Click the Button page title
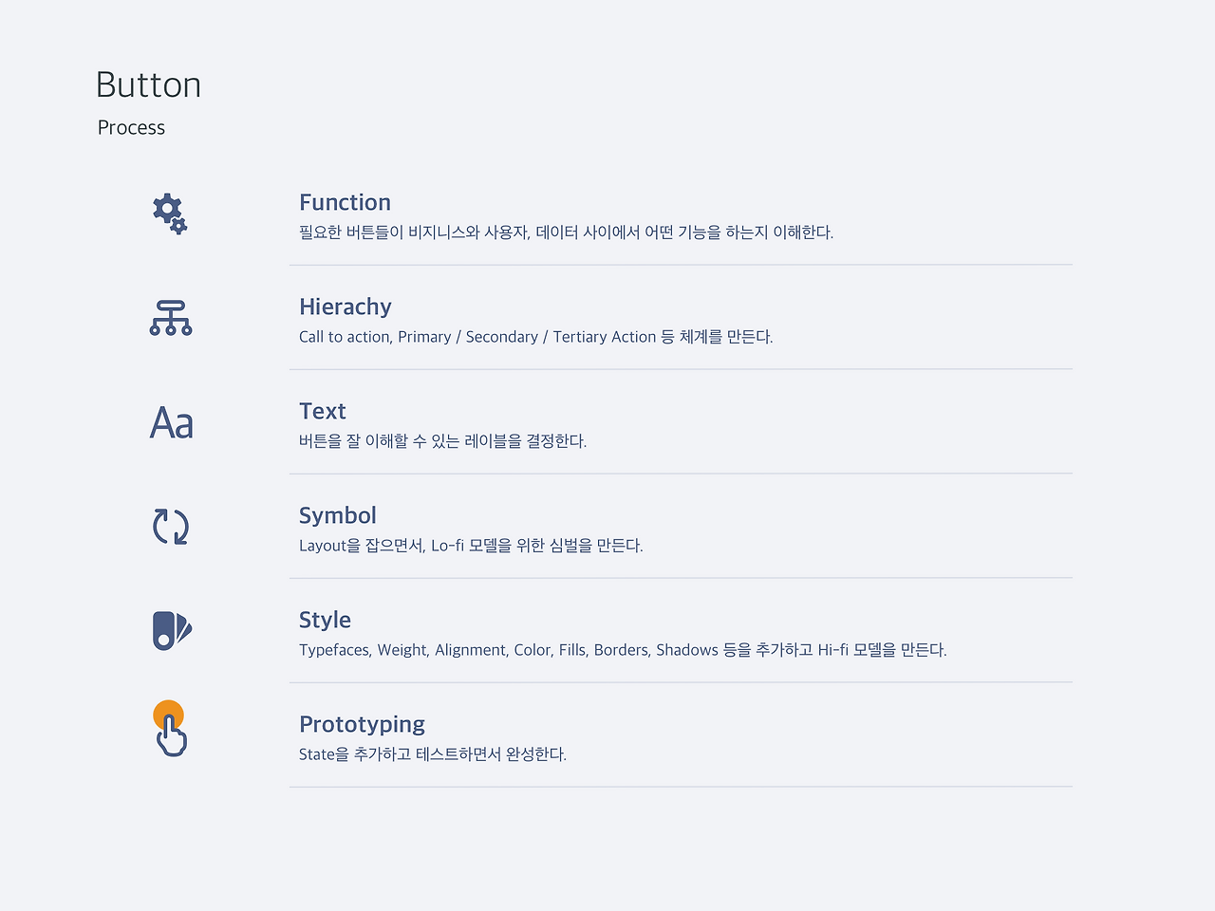Screen dimensions: 1215x911 [x=148, y=85]
